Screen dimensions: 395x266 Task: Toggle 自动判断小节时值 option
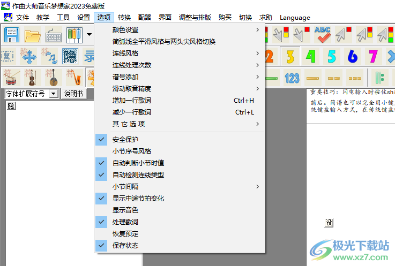coord(180,163)
